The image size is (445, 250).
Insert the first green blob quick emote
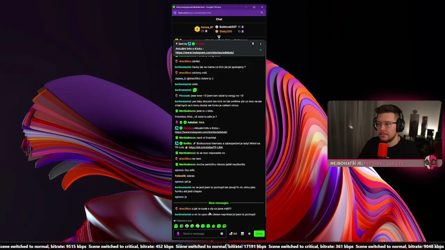[x=176, y=226]
